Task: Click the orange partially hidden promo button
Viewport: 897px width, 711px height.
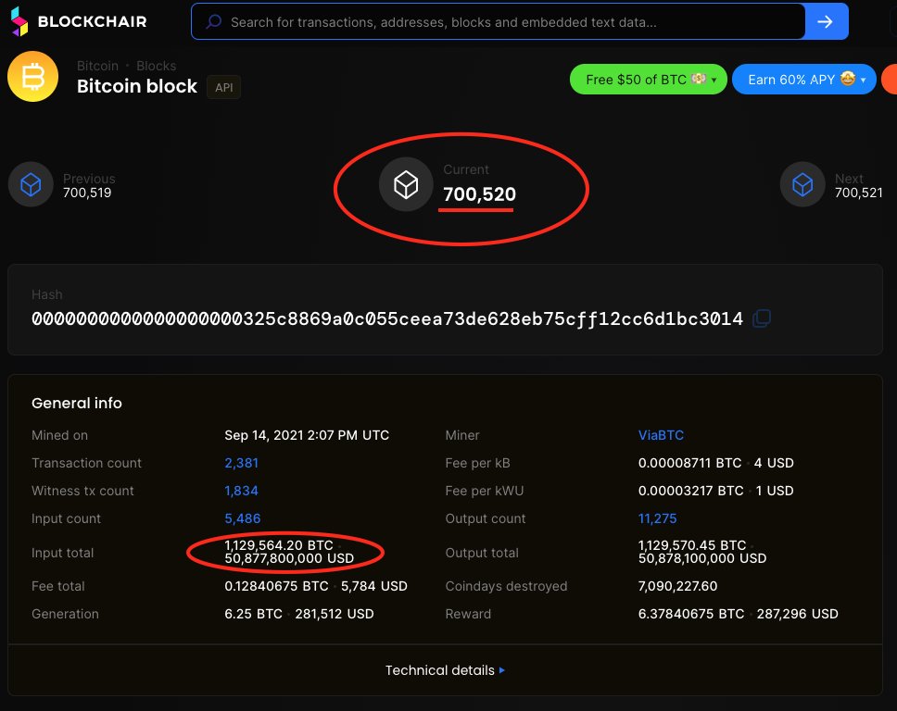Action: (x=890, y=80)
